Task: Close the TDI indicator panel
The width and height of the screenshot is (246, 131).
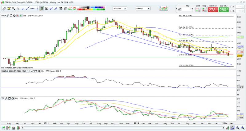Action: [13, 98]
